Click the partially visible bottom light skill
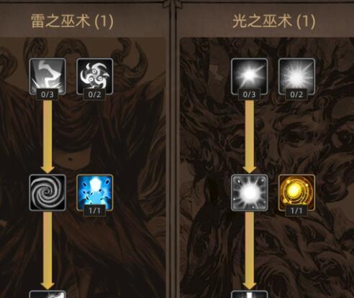The width and height of the screenshot is (354, 298). pos(249,294)
